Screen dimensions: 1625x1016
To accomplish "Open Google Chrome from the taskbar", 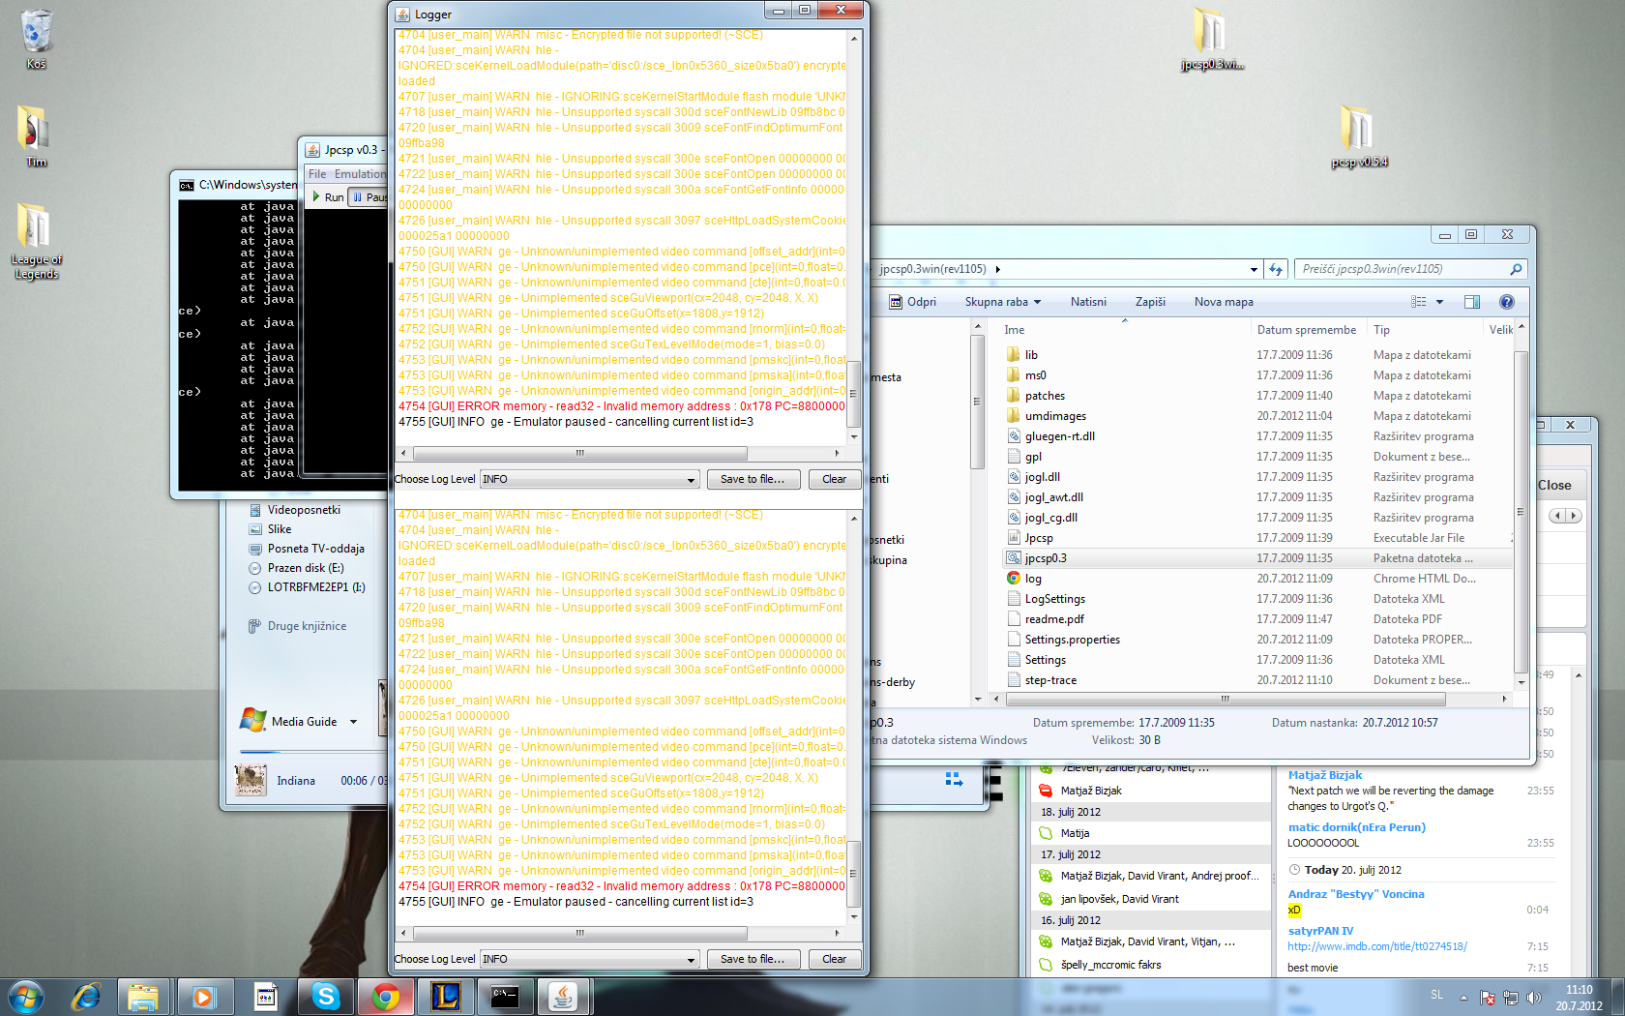I will point(385,996).
